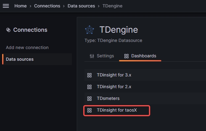The height and width of the screenshot is (131, 206).
Task: Click the grid icon beside TDinsight for 3.x
Action: (x=90, y=75)
